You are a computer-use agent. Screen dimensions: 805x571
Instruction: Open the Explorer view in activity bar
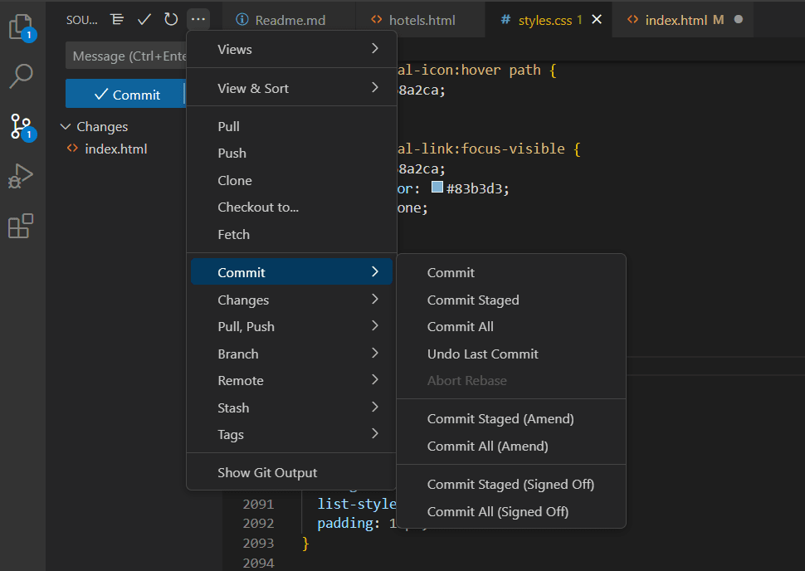tap(22, 27)
